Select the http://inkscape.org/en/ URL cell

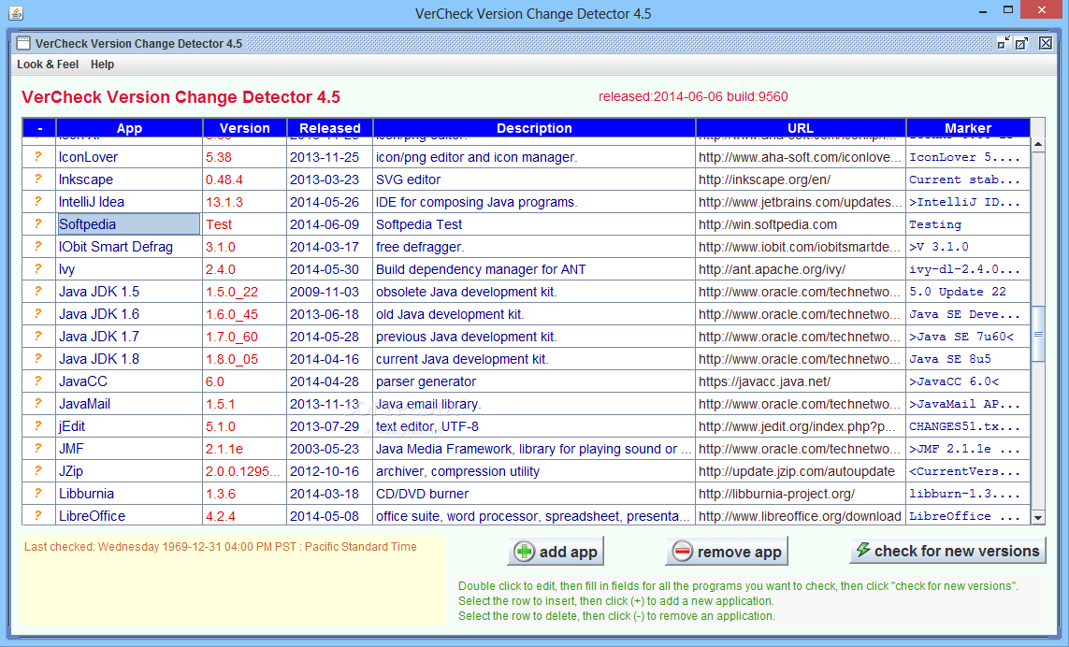tap(801, 180)
